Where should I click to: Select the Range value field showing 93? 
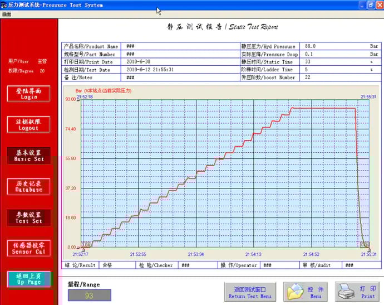click(90, 295)
